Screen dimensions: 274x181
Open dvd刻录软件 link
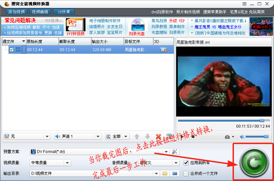162,12
